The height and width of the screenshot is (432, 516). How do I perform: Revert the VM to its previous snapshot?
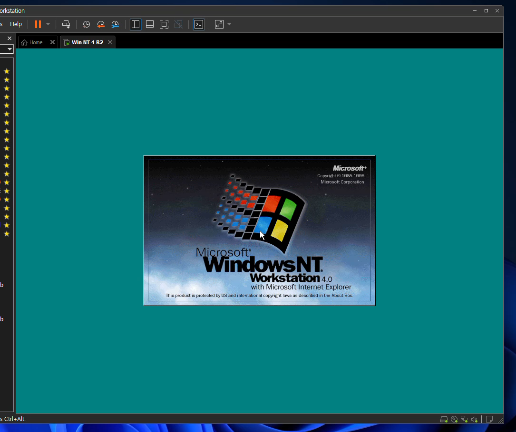(101, 24)
